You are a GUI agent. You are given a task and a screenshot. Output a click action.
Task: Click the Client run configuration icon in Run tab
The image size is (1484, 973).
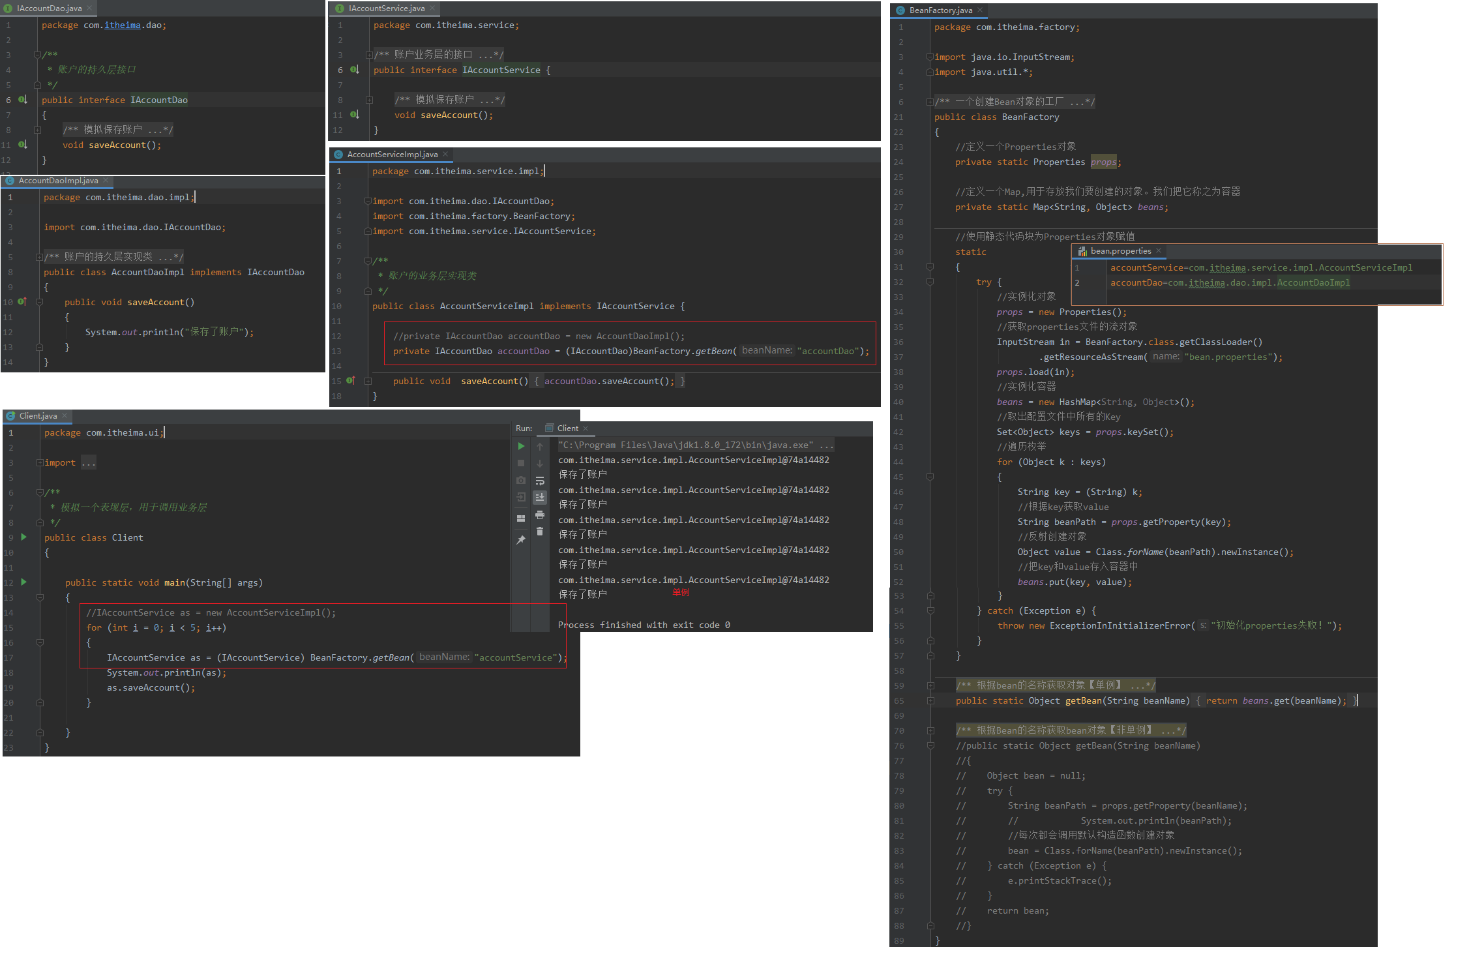point(549,428)
